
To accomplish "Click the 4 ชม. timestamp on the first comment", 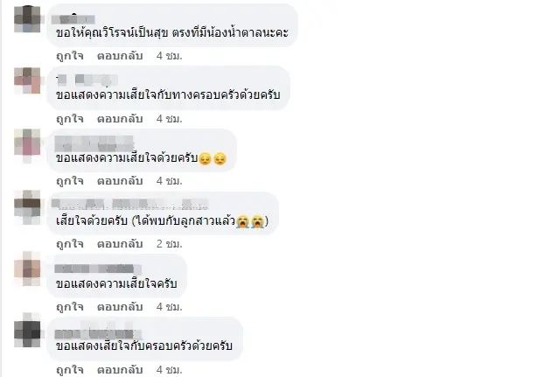I will [170, 56].
